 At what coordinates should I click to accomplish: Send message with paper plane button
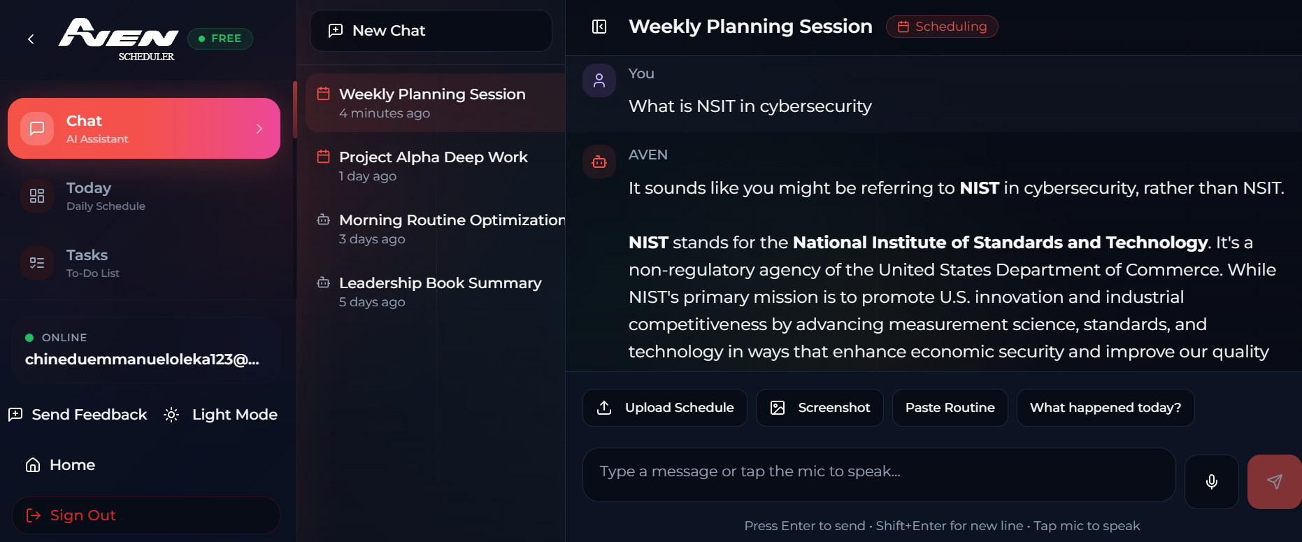tap(1274, 481)
